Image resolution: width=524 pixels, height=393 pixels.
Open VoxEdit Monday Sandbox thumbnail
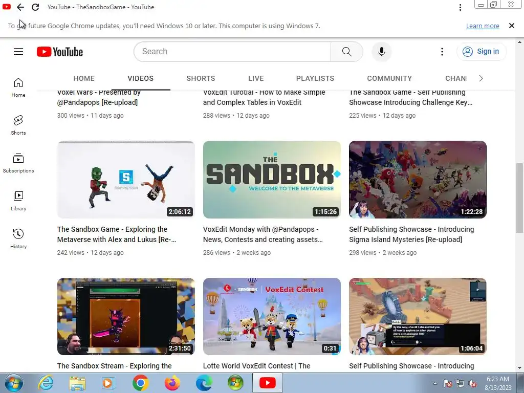click(272, 180)
